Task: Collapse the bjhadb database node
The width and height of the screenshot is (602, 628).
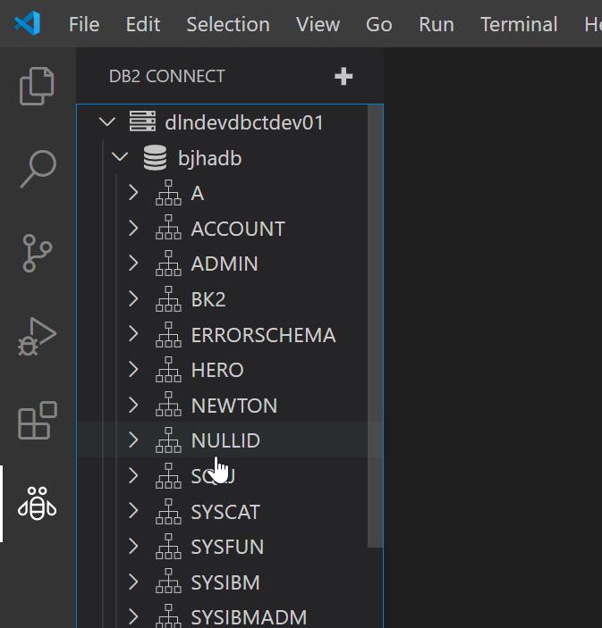Action: pos(120,156)
